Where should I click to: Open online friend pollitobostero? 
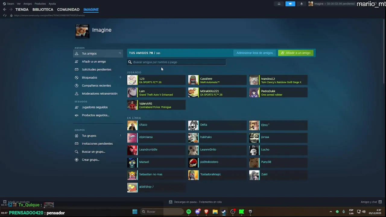[x=217, y=163]
